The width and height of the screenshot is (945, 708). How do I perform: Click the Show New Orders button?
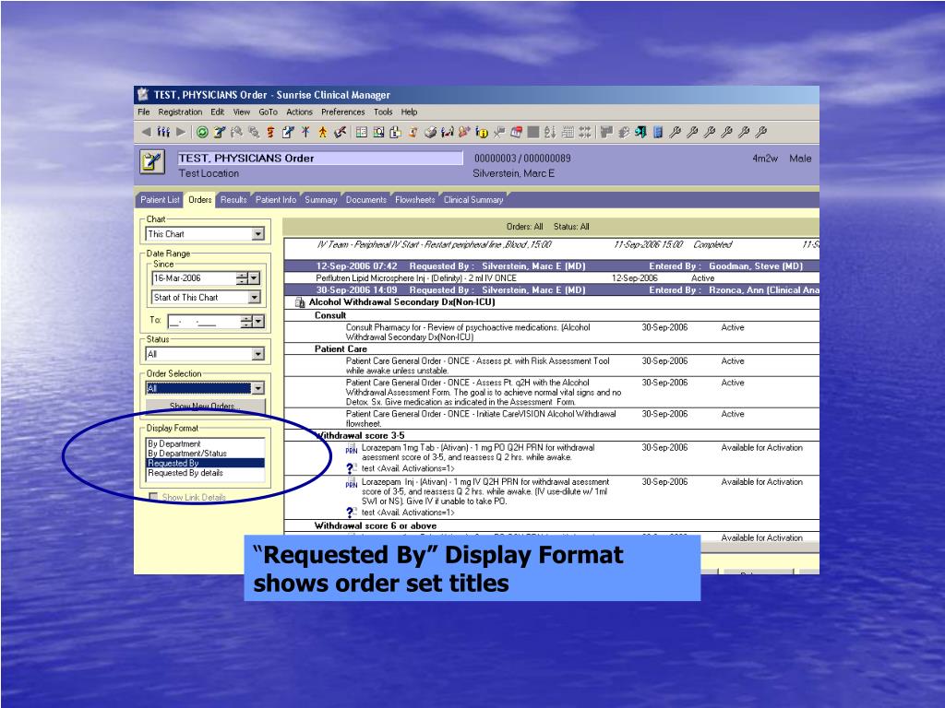(206, 407)
